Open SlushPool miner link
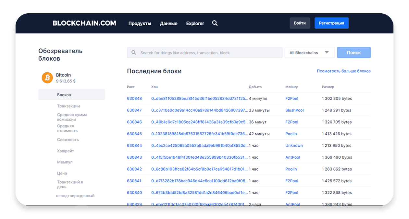Viewport: 409px width, 219px height. [x=294, y=110]
